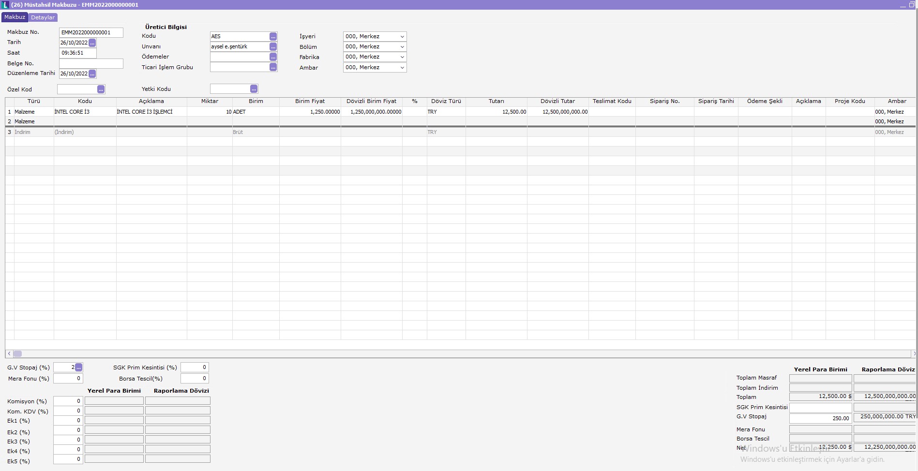This screenshot has height=471, width=918.
Task: Expand the İşyeri dropdown
Action: pyautogui.click(x=402, y=37)
